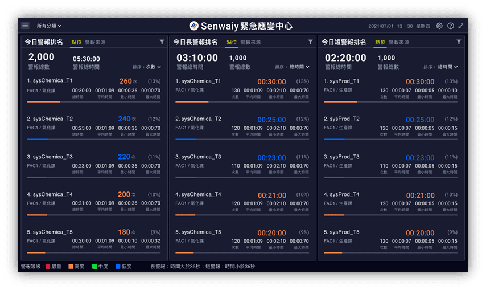Click the blue 低度 severity legend swatch
Image resolution: width=486 pixels, height=290 pixels.
pos(118,266)
